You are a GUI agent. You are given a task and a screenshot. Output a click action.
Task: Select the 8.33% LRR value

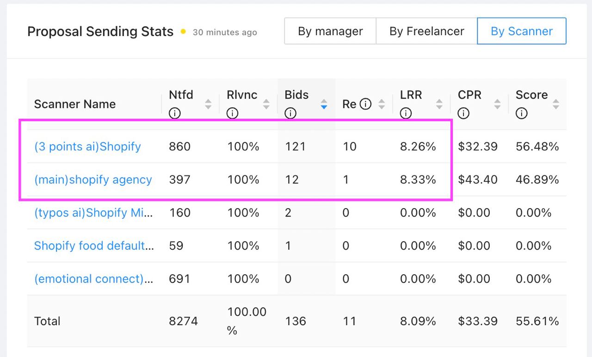[x=418, y=179]
